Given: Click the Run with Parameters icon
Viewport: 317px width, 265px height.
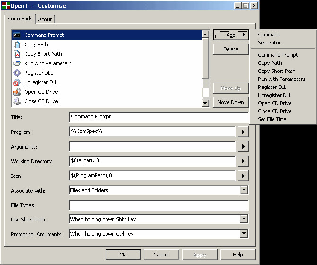Looking at the screenshot, I should click(17, 63).
